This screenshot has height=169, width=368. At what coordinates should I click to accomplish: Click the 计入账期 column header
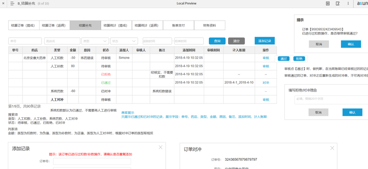point(239,50)
